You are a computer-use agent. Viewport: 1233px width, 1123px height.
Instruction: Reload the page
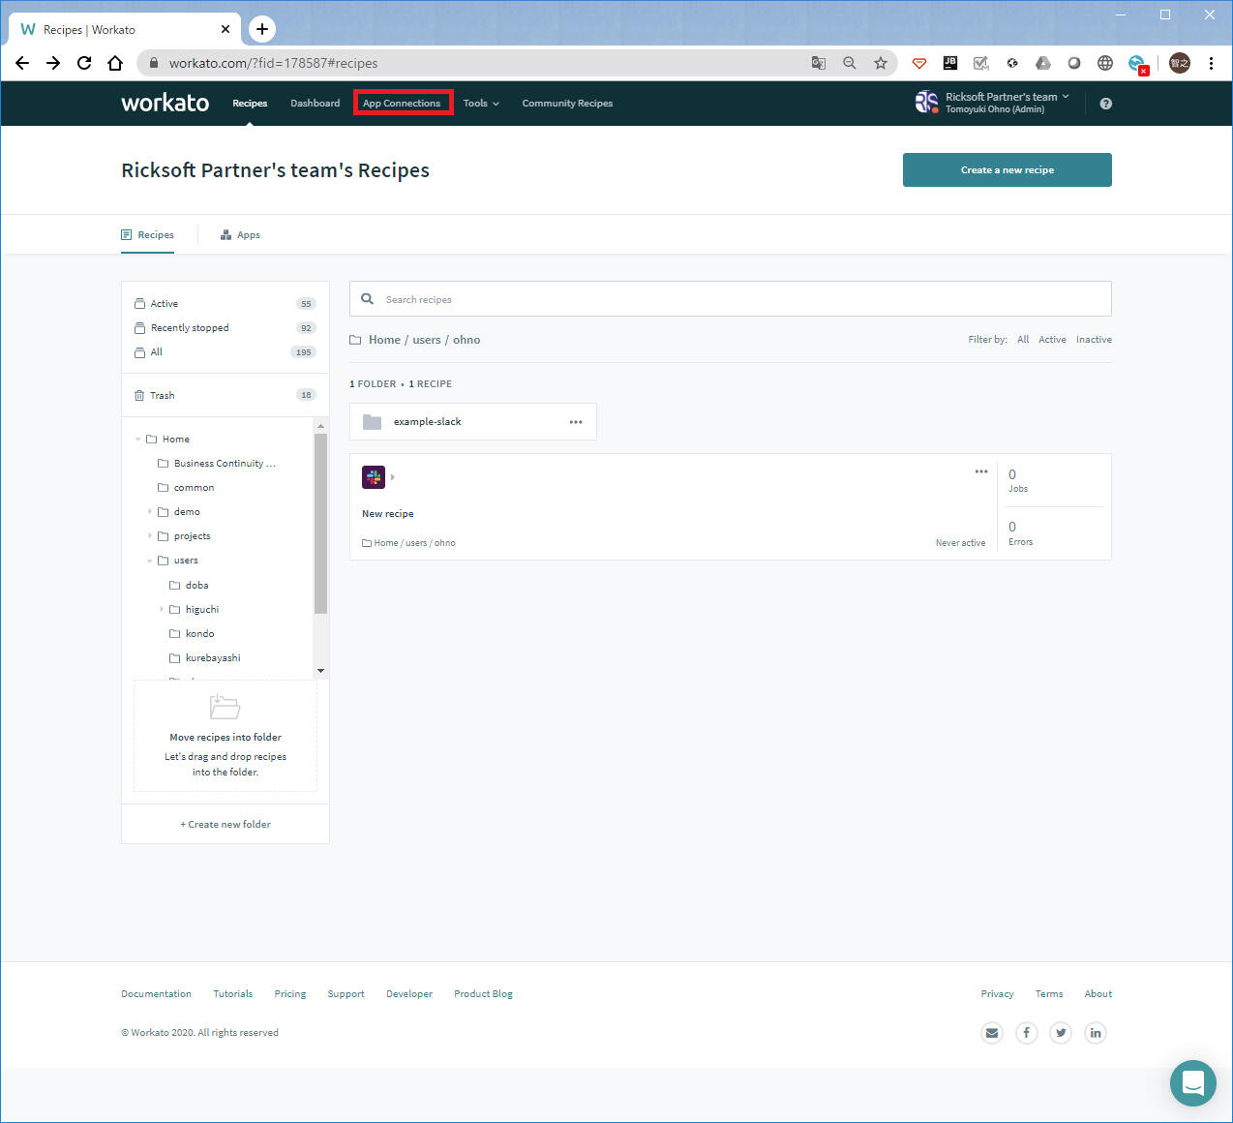pos(84,63)
